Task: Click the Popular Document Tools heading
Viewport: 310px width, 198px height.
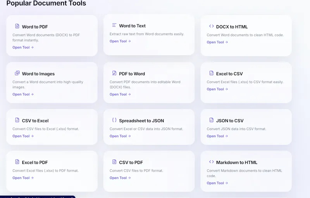Action: [46, 3]
